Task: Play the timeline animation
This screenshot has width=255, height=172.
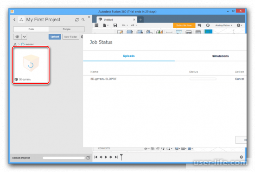Action: pyautogui.click(x=106, y=157)
